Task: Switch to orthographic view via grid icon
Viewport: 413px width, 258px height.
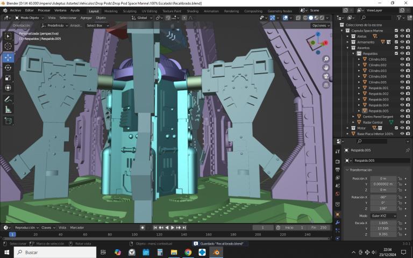Action: tap(326, 85)
